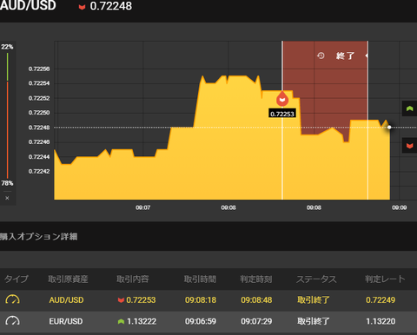Click the 終了 label in red zone
417x335 pixels.
[x=345, y=56]
